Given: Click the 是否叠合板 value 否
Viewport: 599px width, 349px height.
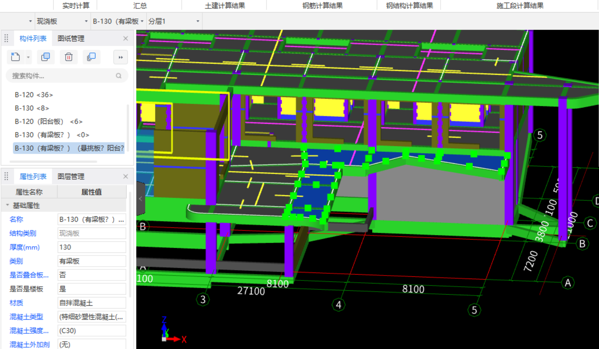Looking at the screenshot, I should (92, 275).
